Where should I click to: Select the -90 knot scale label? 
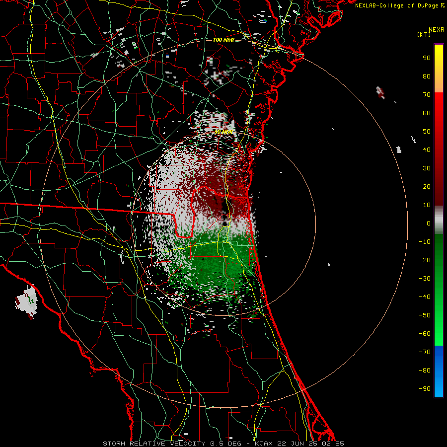click(x=425, y=389)
